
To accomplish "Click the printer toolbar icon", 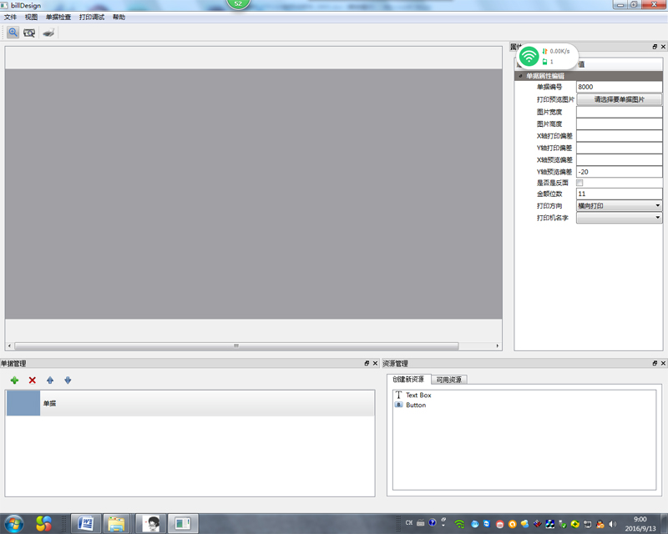I will click(49, 33).
